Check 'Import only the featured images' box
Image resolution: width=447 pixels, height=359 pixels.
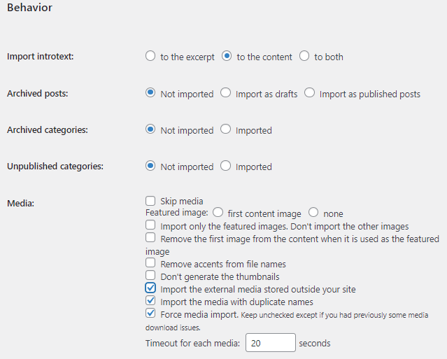(x=150, y=225)
